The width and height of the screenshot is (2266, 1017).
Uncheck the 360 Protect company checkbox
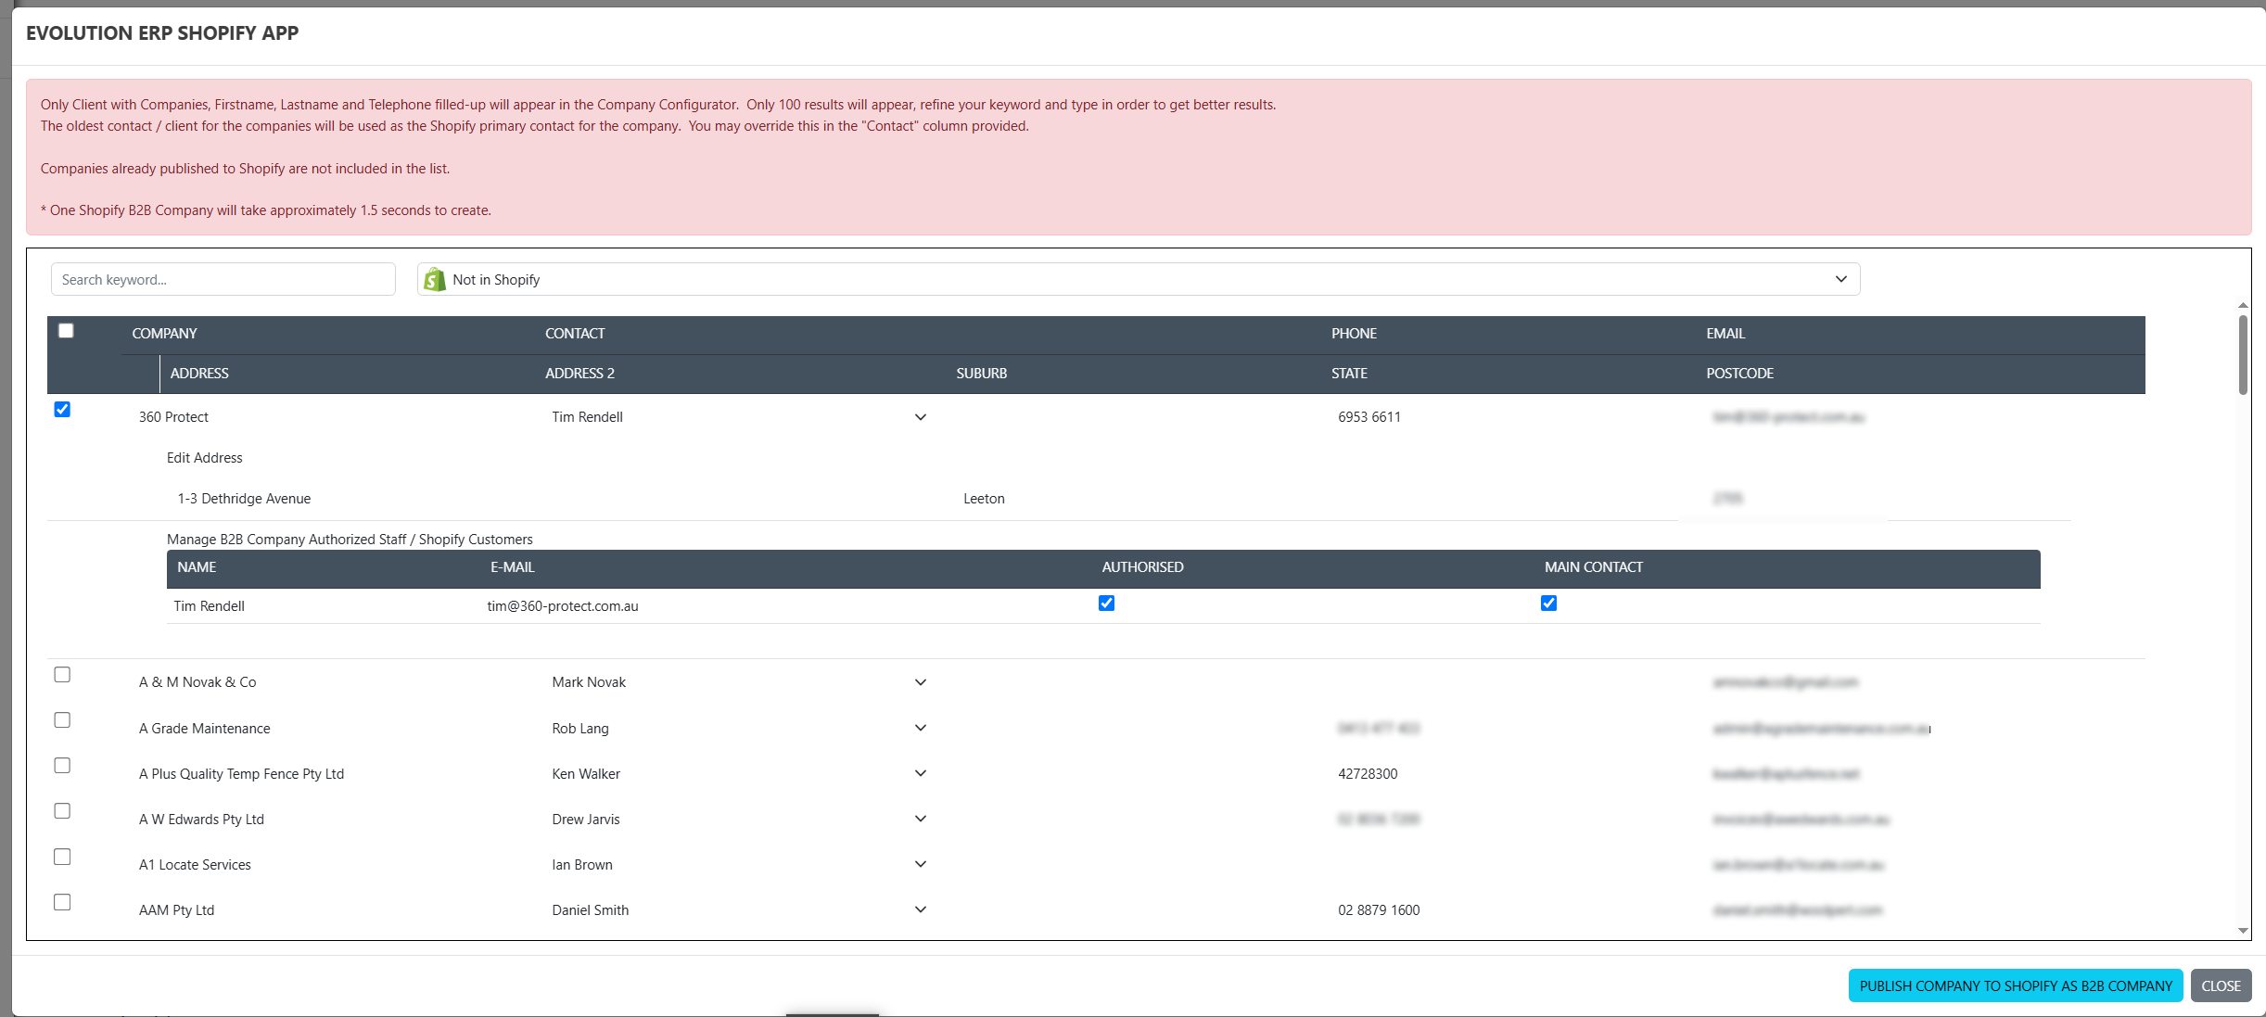coord(62,410)
